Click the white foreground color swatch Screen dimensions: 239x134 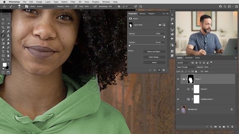point(4,65)
